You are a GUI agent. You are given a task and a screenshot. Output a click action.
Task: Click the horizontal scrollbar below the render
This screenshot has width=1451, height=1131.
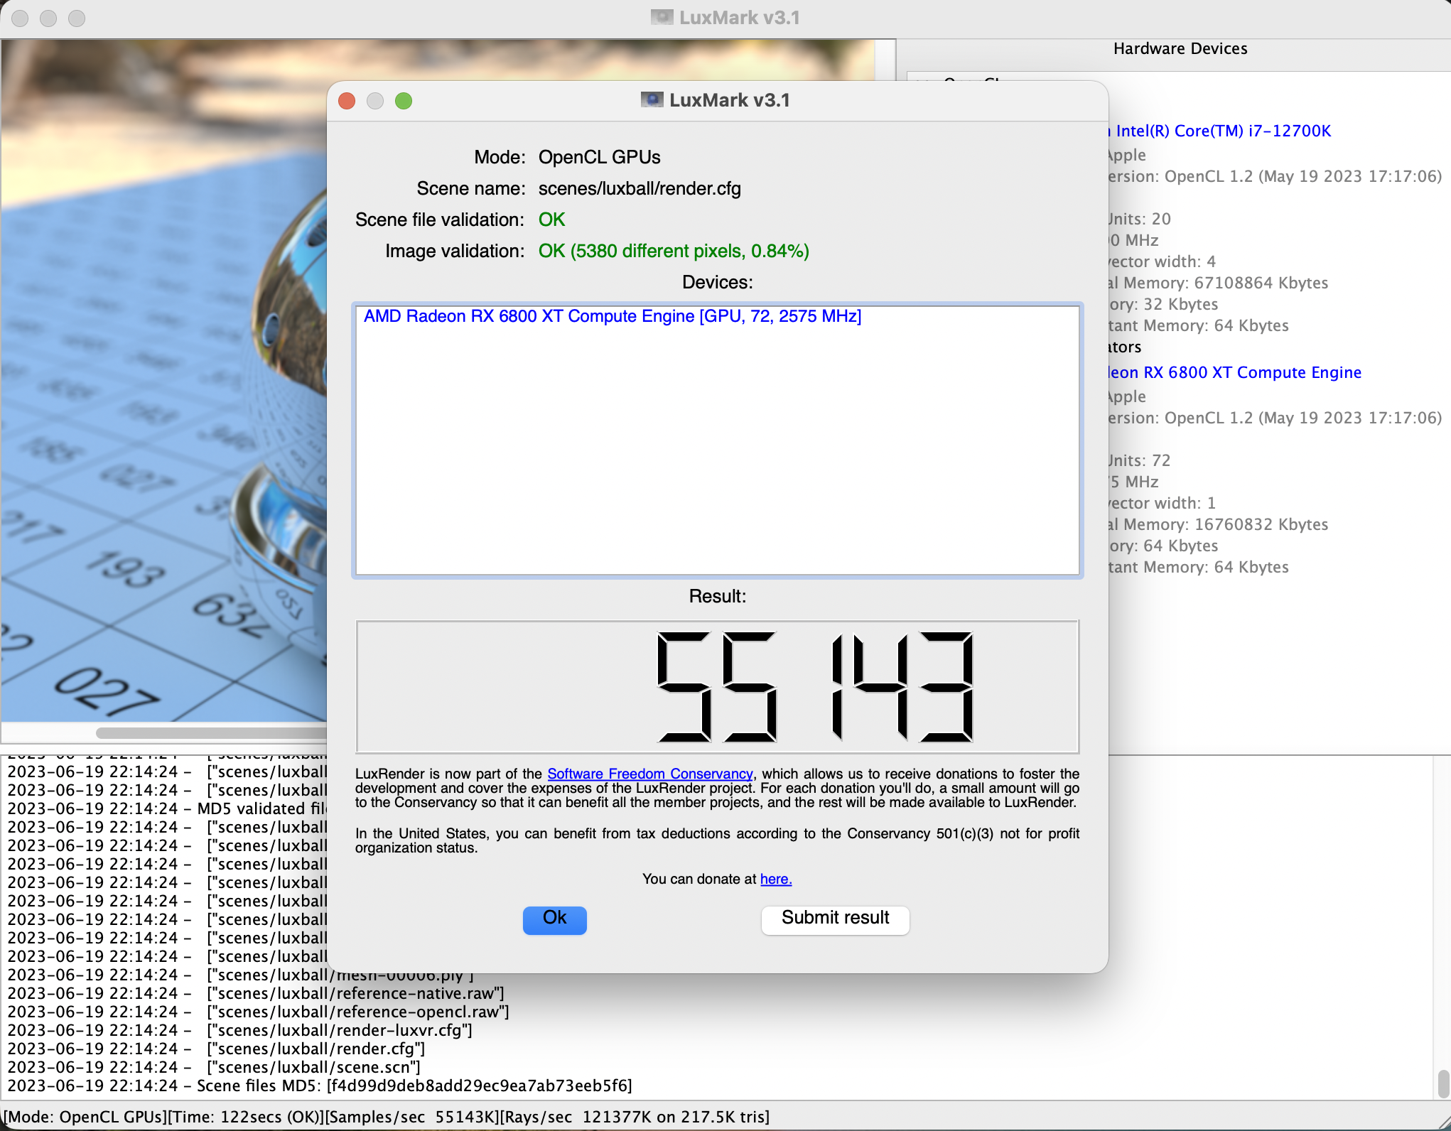point(213,732)
